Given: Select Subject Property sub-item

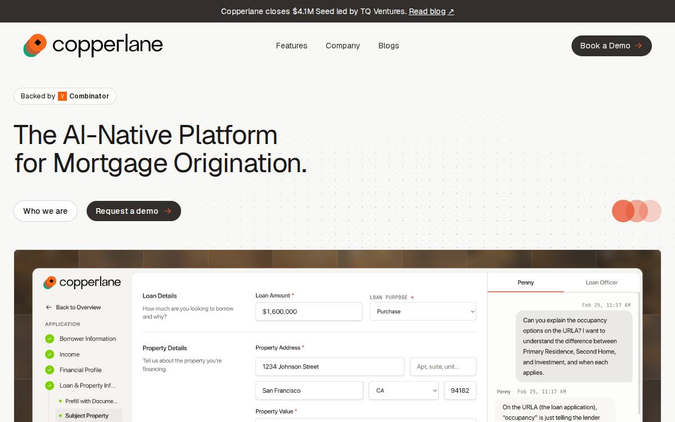Looking at the screenshot, I should (x=89, y=416).
